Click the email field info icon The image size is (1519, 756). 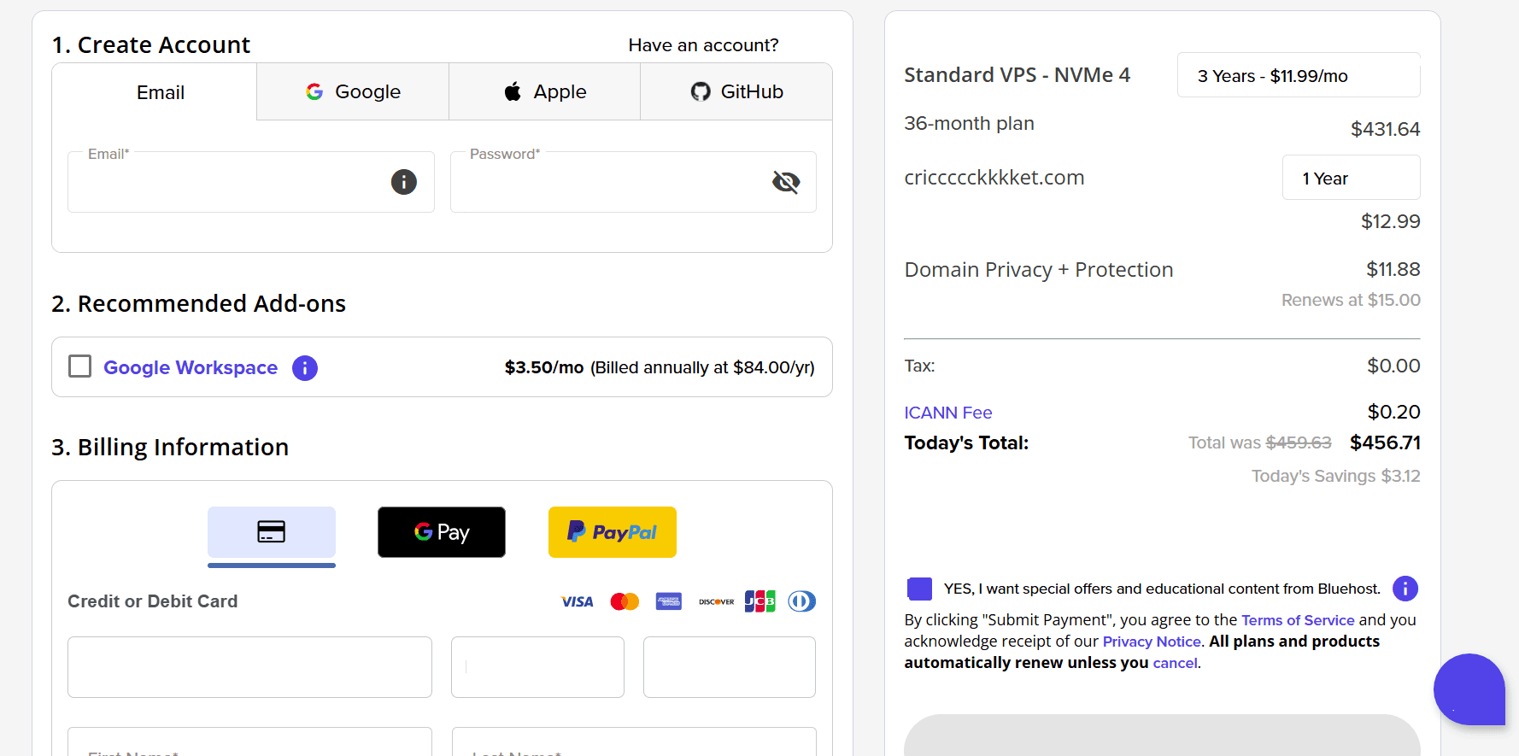pos(404,182)
